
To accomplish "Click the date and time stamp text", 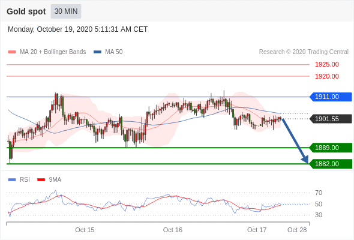I will [x=77, y=29].
